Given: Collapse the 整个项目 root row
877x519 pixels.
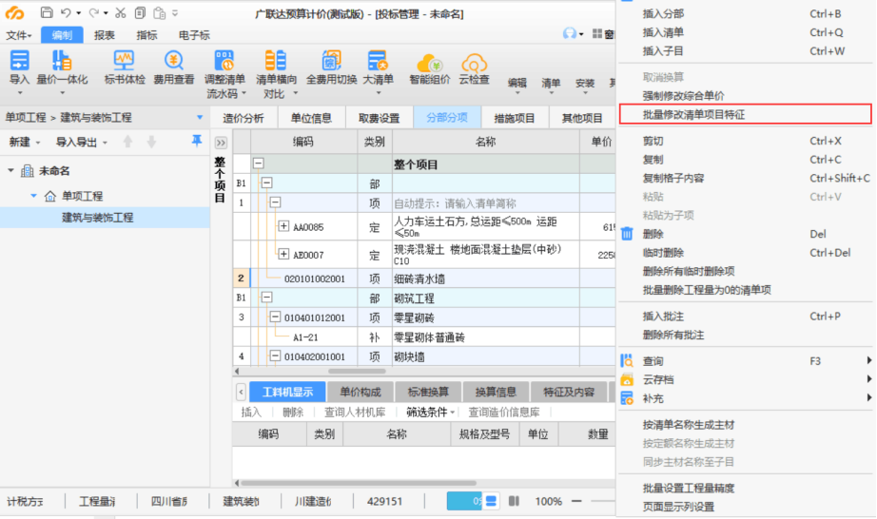Looking at the screenshot, I should [x=258, y=164].
